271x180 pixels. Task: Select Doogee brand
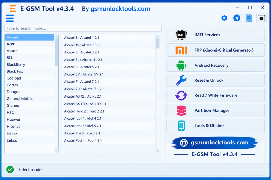coord(29,92)
